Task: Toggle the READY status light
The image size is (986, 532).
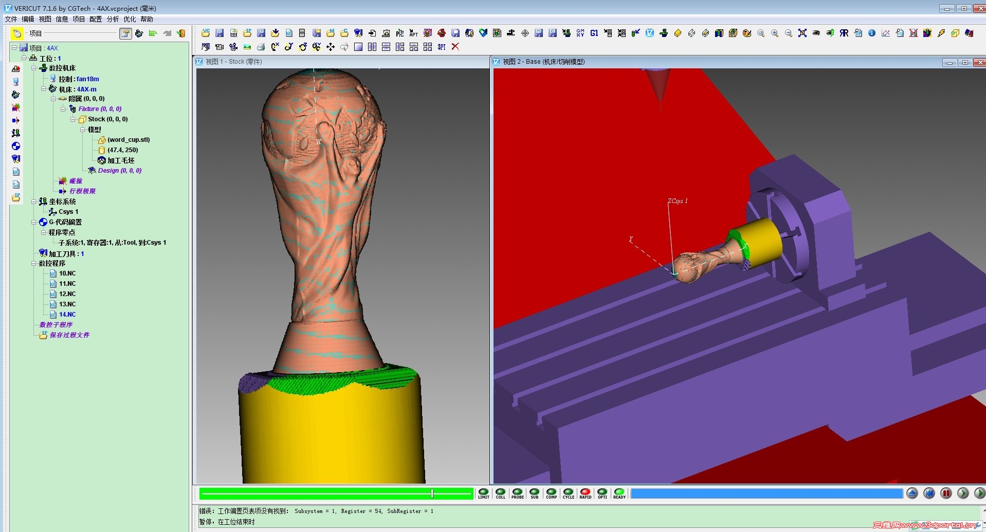Action: tap(619, 493)
